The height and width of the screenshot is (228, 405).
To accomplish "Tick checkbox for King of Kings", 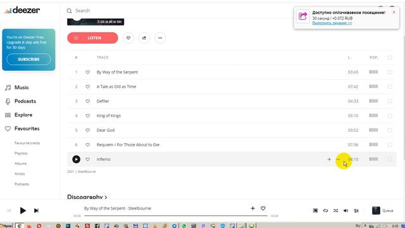I will pos(390,115).
